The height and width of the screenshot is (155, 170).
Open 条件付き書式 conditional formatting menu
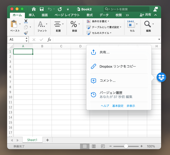point(98,21)
